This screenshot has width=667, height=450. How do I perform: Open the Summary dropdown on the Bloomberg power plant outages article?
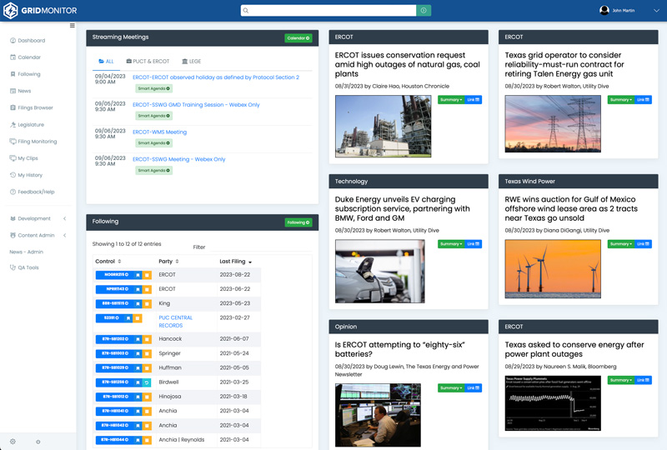[x=620, y=380]
